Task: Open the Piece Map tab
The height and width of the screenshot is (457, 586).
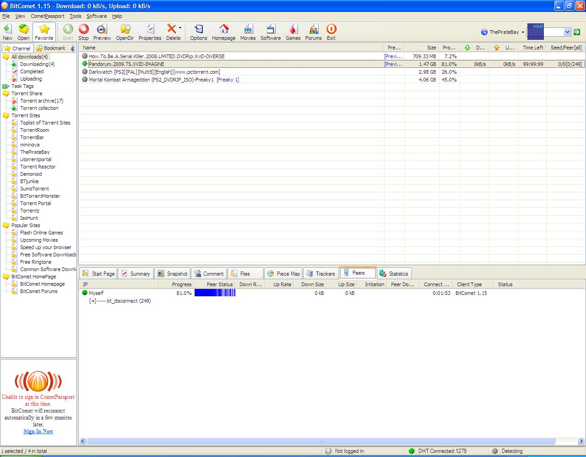Action: pyautogui.click(x=283, y=273)
